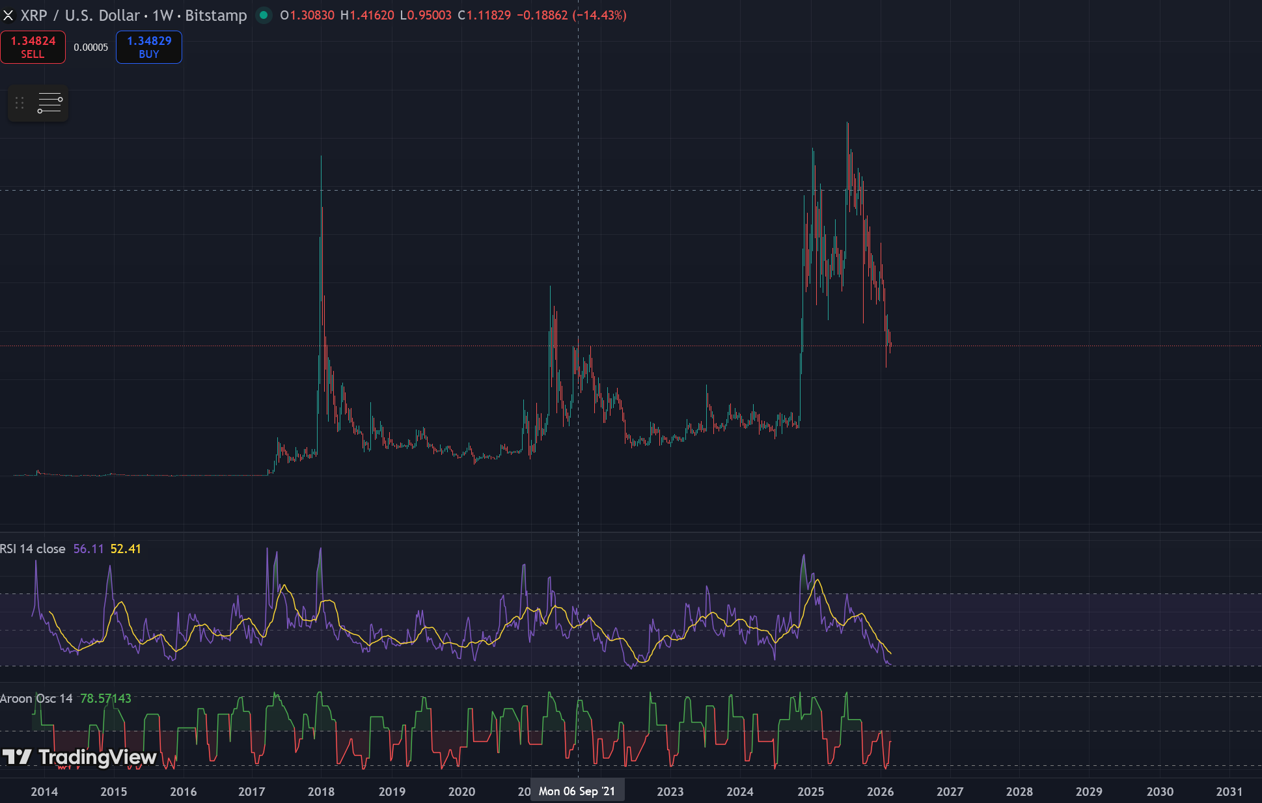Click the Mon 06 Sep '21 date label

[577, 791]
